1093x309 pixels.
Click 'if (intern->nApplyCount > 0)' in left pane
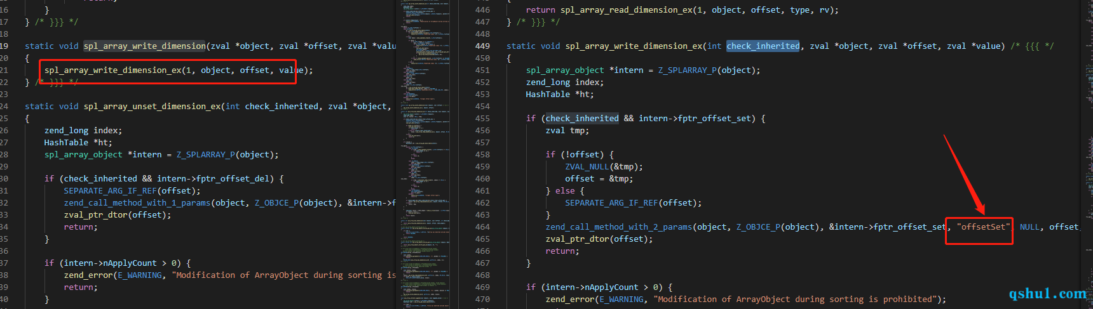113,263
